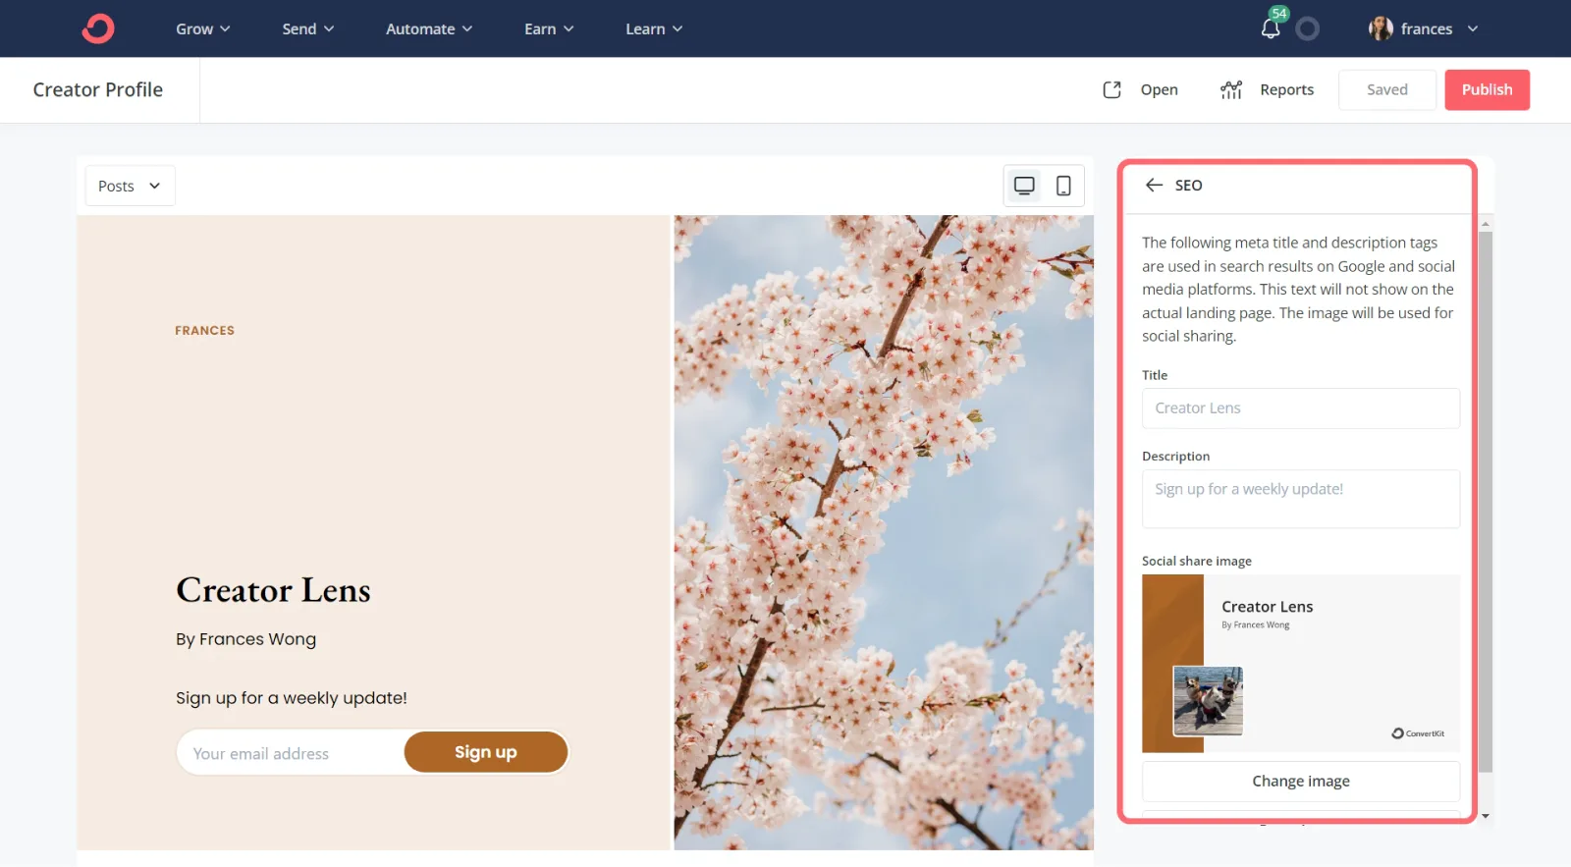The image size is (1571, 867).
Task: Click the Open external link icon
Action: (1111, 89)
